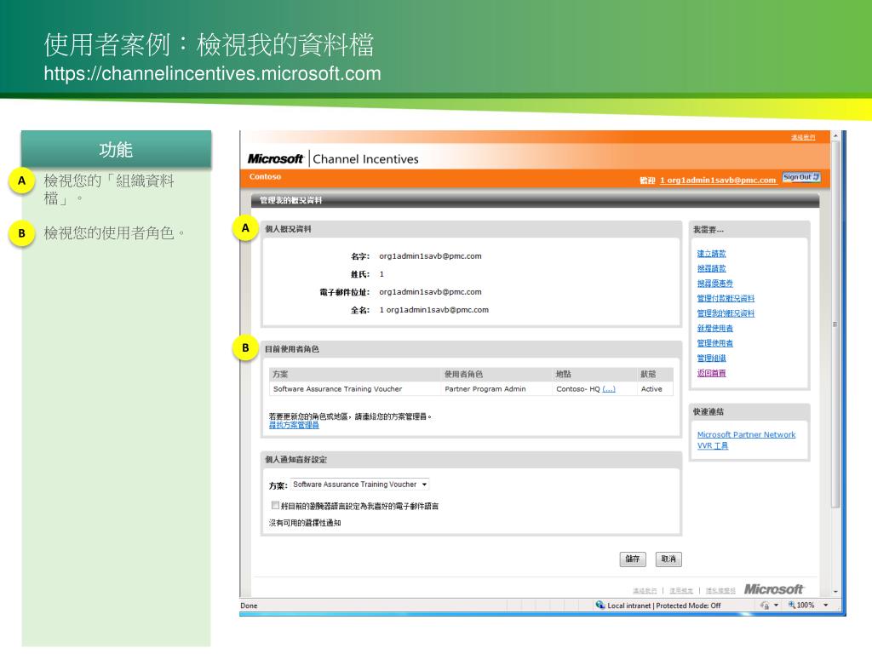
Task: Open the dropdown arrow beside the lock icon
Action: point(776,605)
